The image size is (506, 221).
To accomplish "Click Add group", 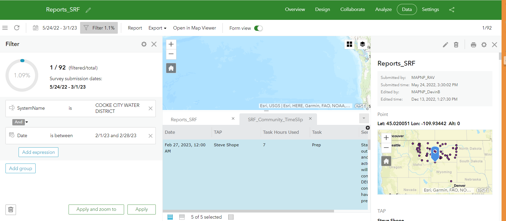I will coord(20,168).
